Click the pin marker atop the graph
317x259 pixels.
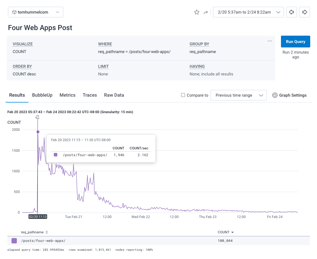[x=37, y=117]
